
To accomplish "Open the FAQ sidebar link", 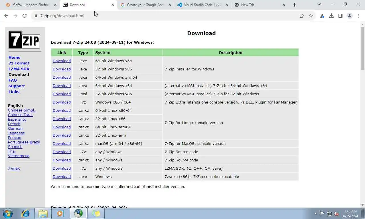I will pos(13,80).
